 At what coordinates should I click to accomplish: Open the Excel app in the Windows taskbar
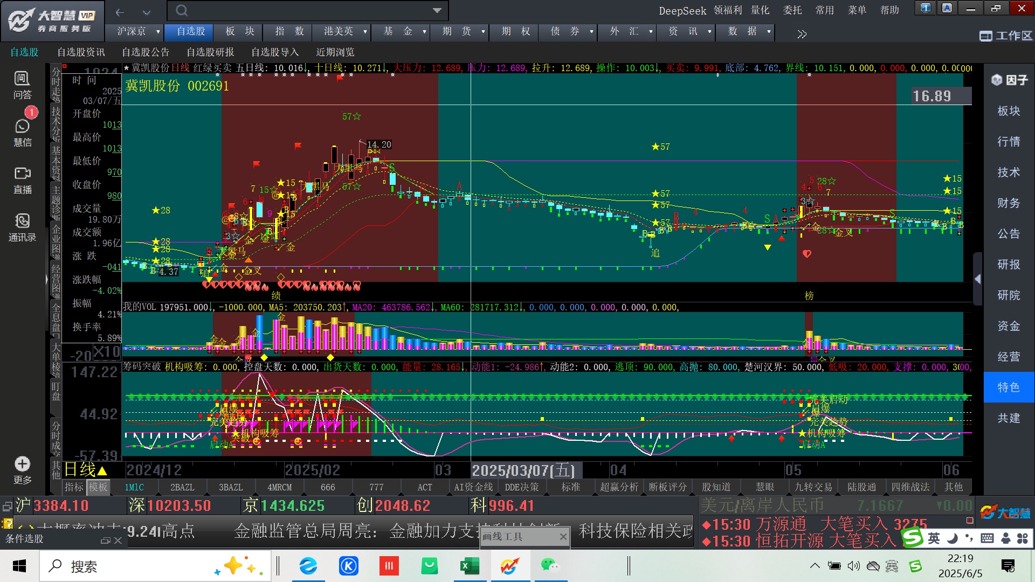[469, 566]
